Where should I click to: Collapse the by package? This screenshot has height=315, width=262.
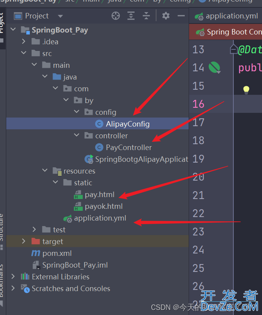(66, 100)
